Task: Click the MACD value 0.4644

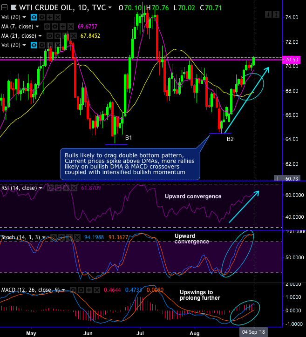Action: tap(112, 290)
